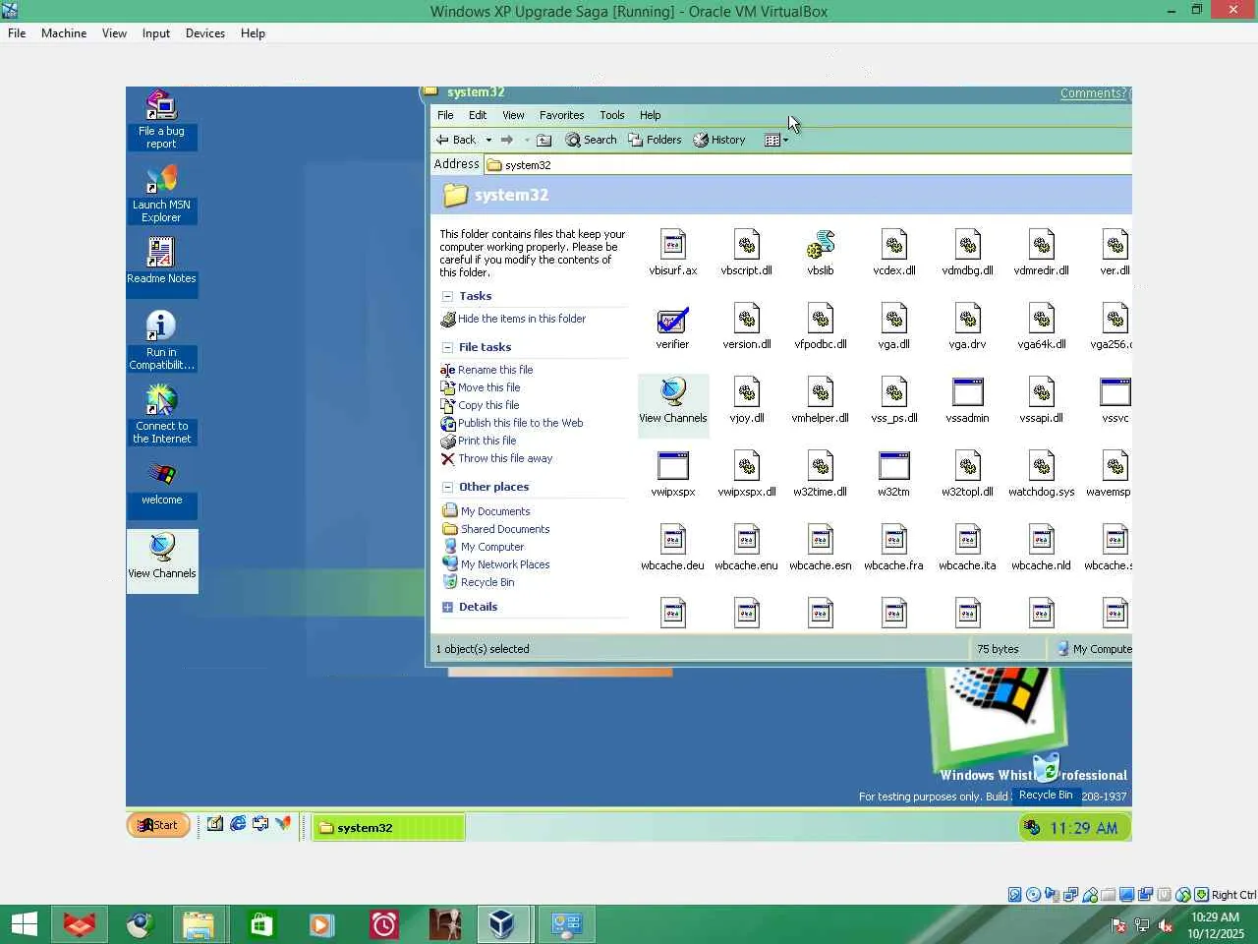The image size is (1258, 944).
Task: Select the w32tm executable icon
Action: (894, 474)
